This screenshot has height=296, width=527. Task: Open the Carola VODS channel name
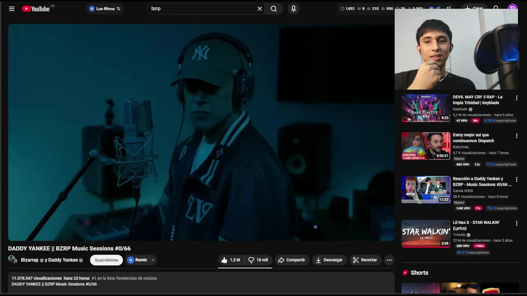(463, 191)
